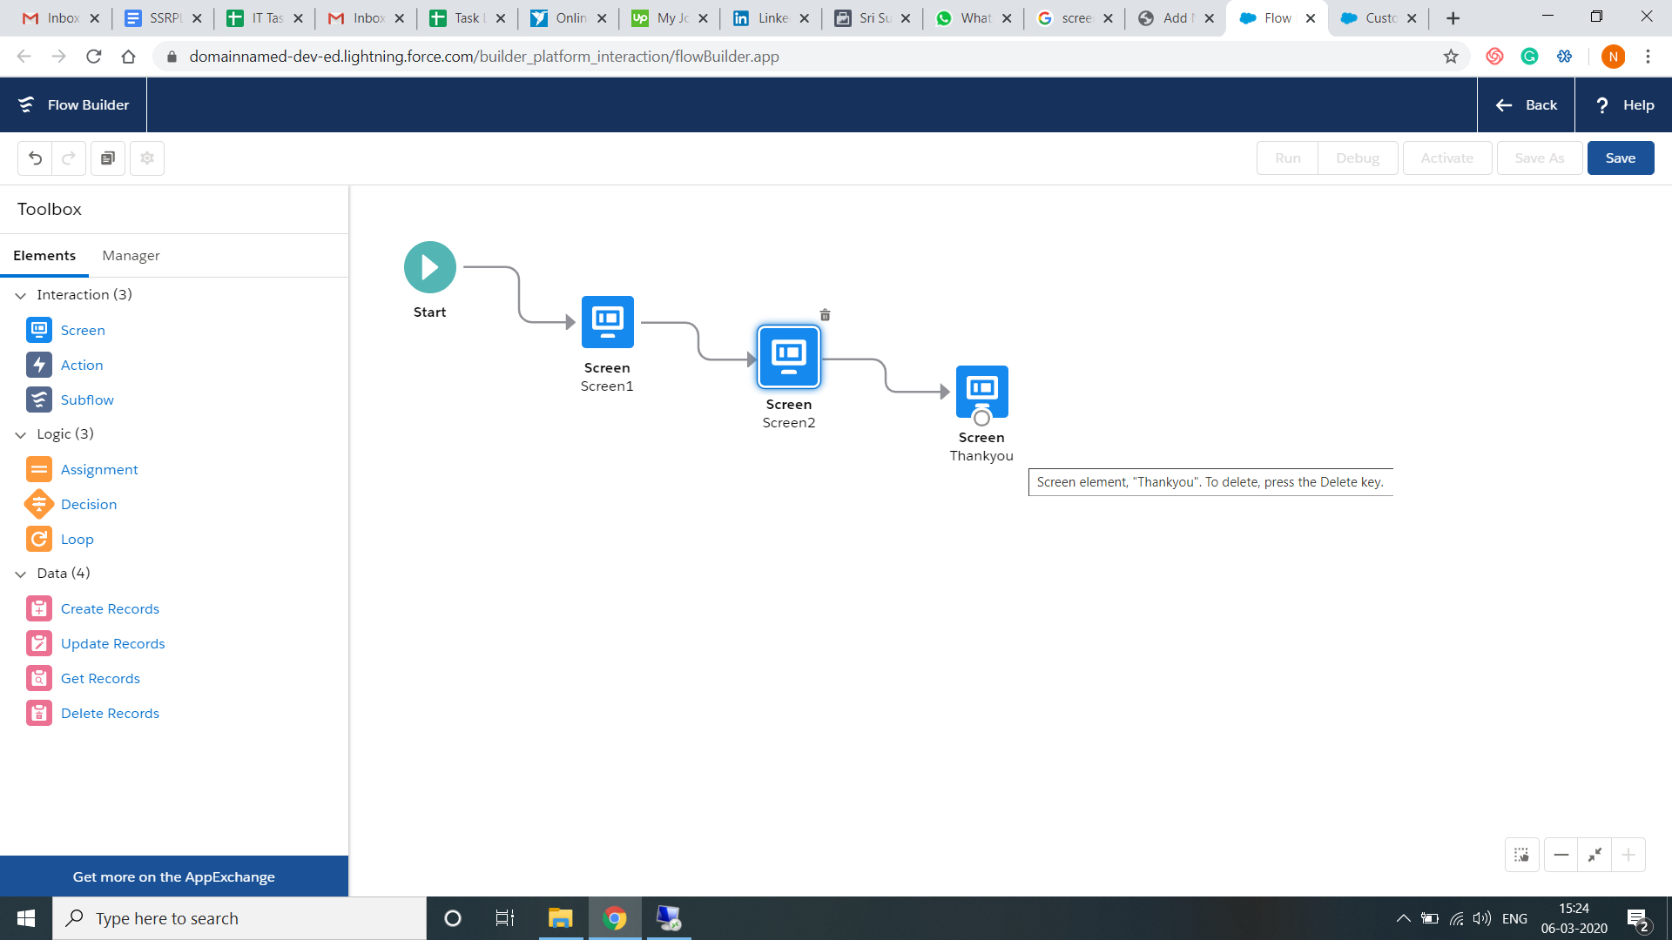Screen dimensions: 1672x940
Task: Select the Decision logic element
Action: (89, 504)
